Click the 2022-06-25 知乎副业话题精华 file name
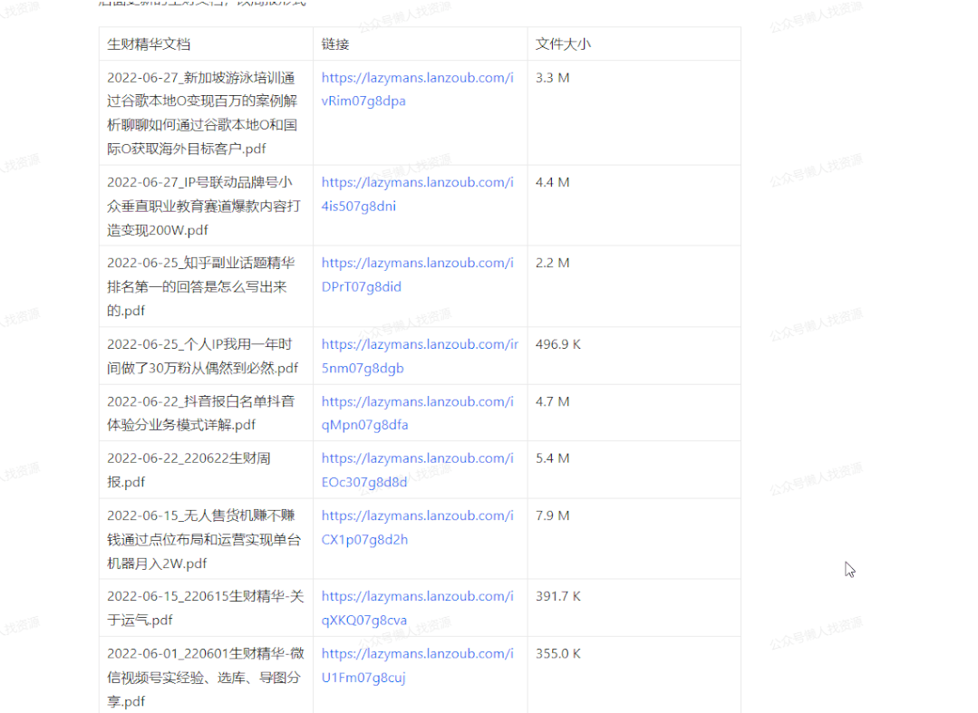Screen dimensions: 978x713 [201, 286]
